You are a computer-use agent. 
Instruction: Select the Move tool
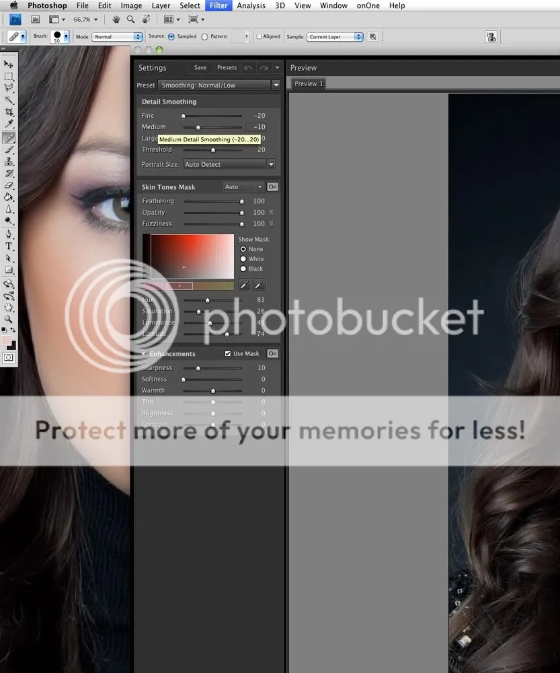(x=9, y=65)
